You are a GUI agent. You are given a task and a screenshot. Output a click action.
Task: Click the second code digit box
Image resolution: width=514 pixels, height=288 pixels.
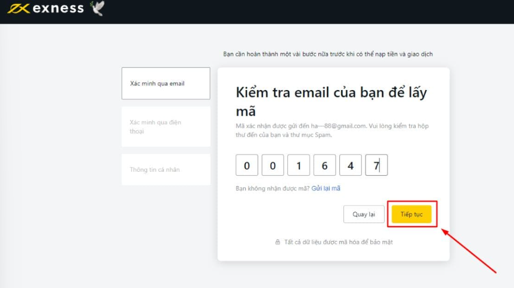pos(273,165)
